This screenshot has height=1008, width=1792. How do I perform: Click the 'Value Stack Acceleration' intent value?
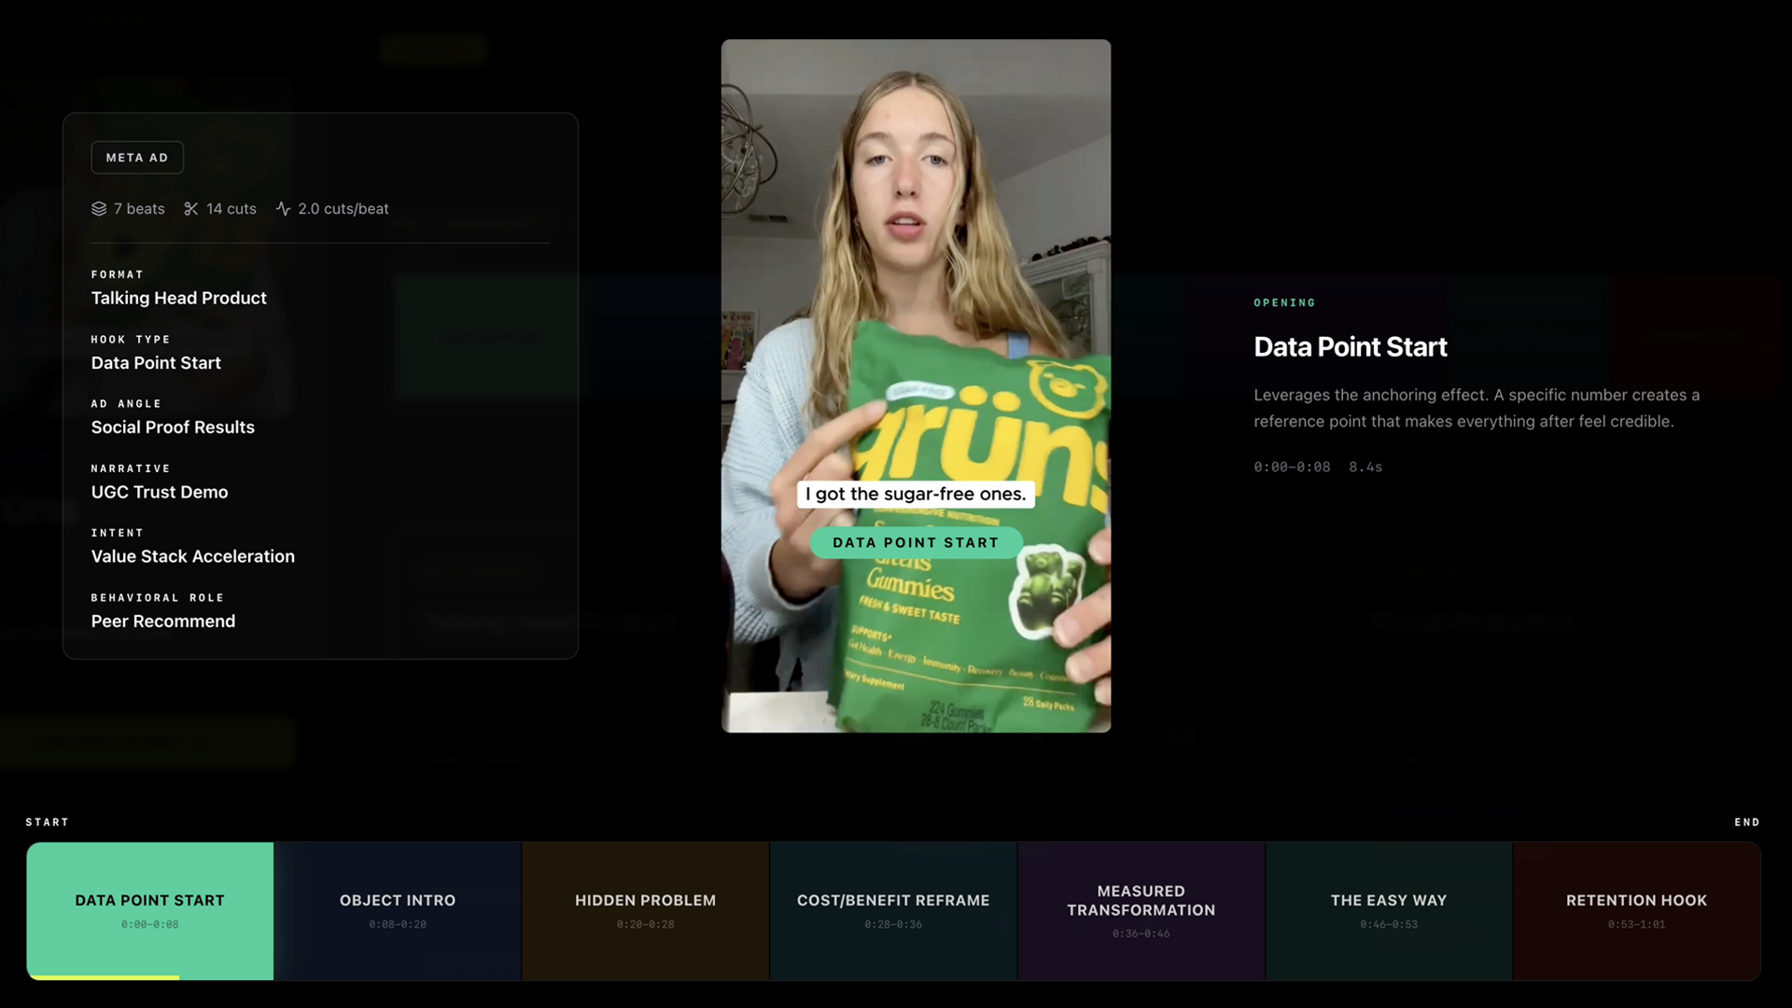tap(193, 556)
